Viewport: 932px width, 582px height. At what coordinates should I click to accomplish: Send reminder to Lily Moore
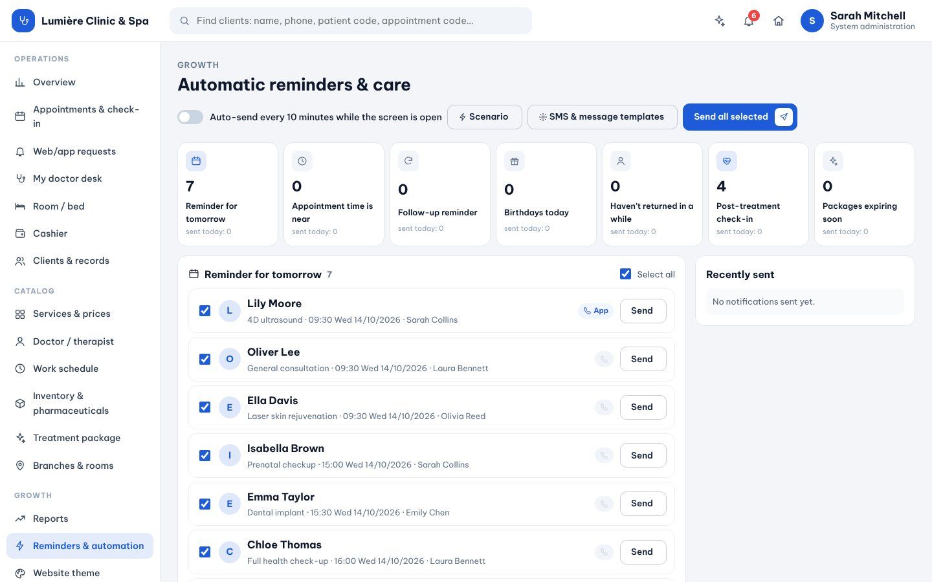643,311
